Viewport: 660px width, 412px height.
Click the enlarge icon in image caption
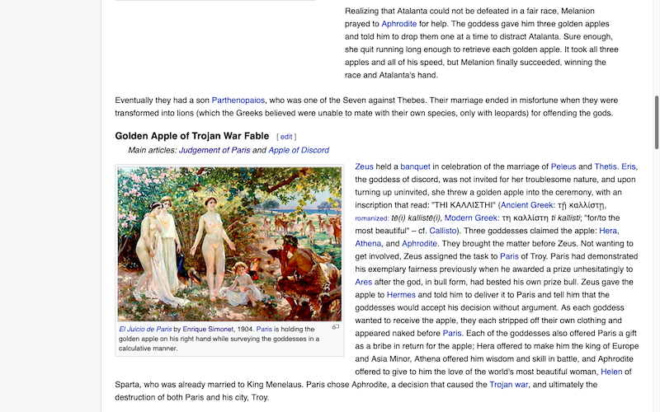(336, 327)
